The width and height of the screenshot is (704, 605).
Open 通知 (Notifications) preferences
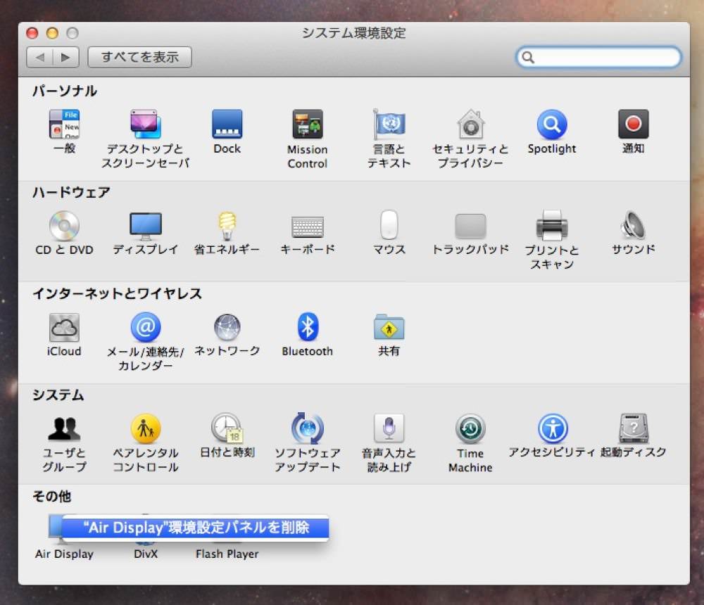pos(633,124)
